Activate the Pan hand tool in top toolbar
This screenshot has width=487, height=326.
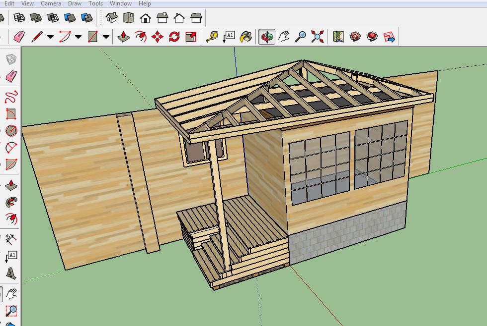tap(283, 37)
